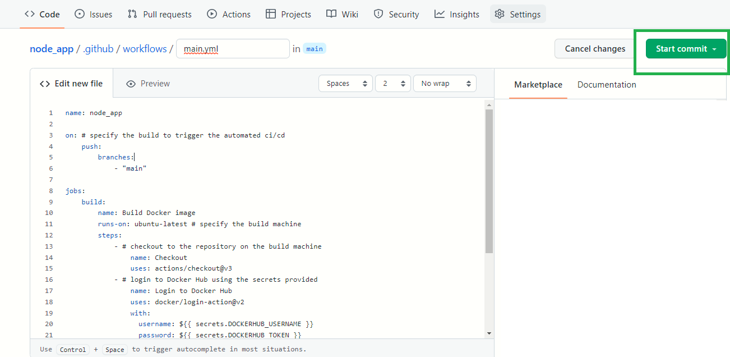Open the No wrap dropdown
This screenshot has height=357, width=730.
(444, 84)
